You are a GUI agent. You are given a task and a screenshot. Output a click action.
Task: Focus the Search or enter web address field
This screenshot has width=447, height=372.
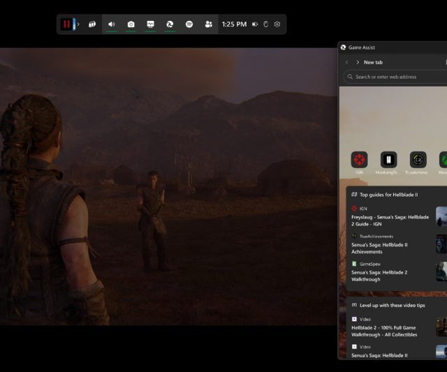pyautogui.click(x=396, y=77)
